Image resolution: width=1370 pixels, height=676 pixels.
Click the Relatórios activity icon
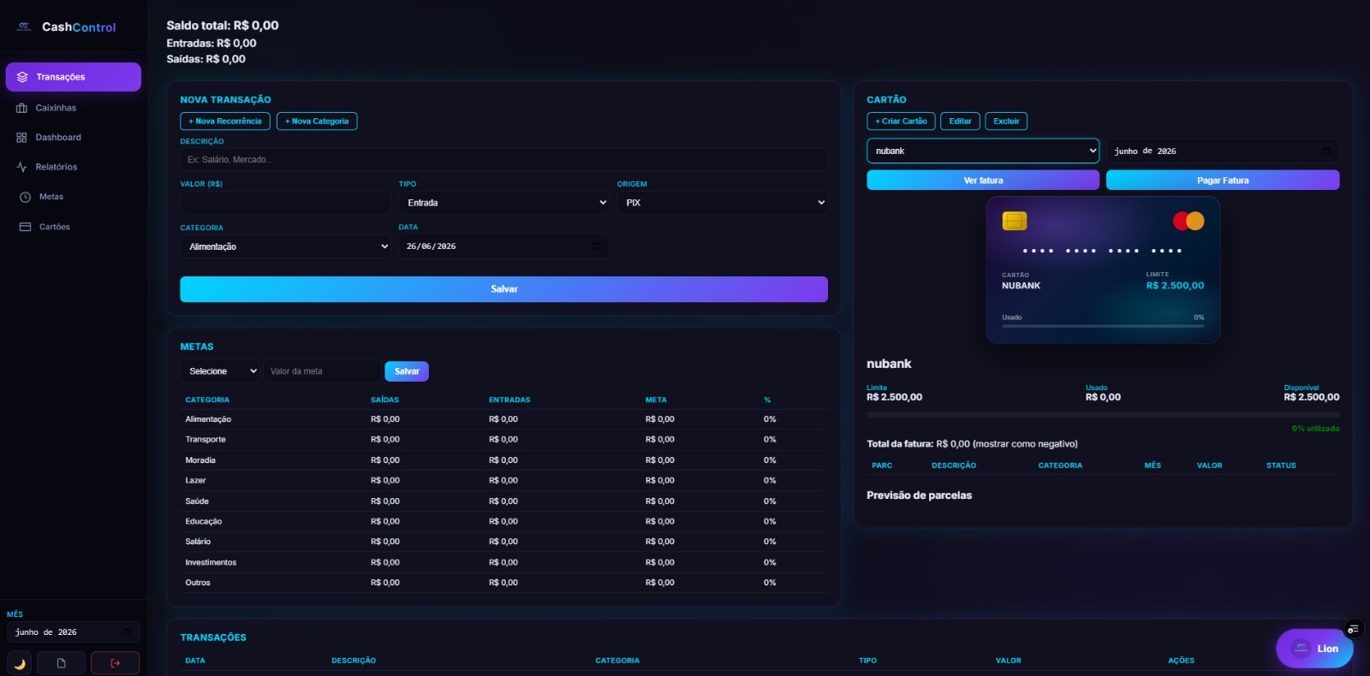click(22, 167)
